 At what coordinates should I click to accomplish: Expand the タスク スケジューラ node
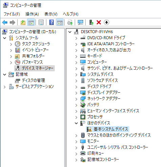pos(11,44)
